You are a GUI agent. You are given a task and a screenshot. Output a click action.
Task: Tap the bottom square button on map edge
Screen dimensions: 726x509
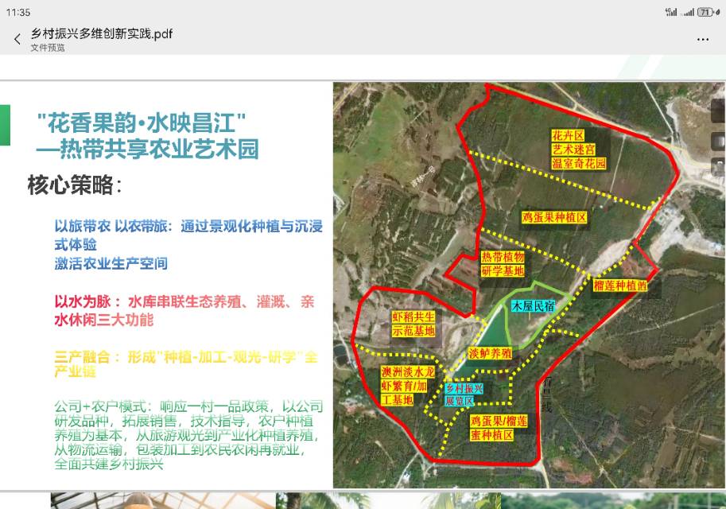tap(716, 165)
